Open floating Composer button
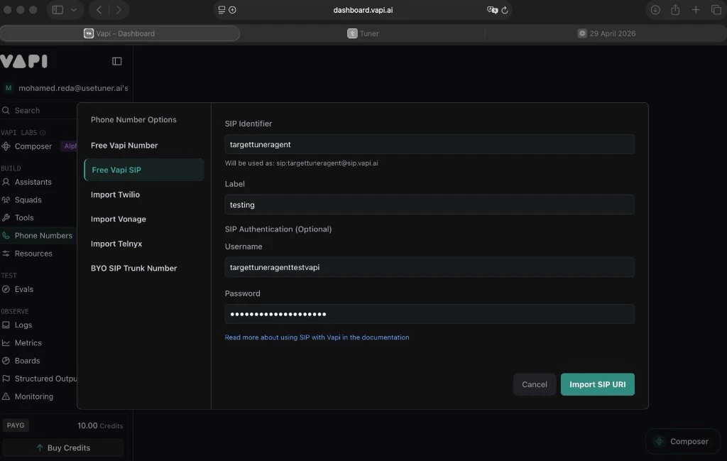727x461 pixels. point(682,442)
